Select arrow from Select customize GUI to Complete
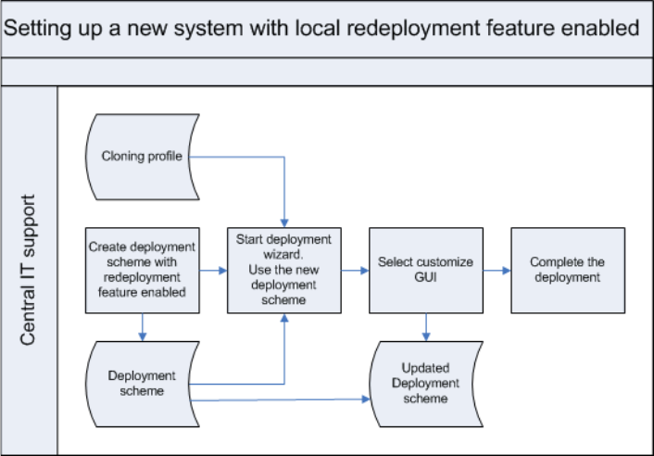Screen dimensions: 654x456 [497, 271]
